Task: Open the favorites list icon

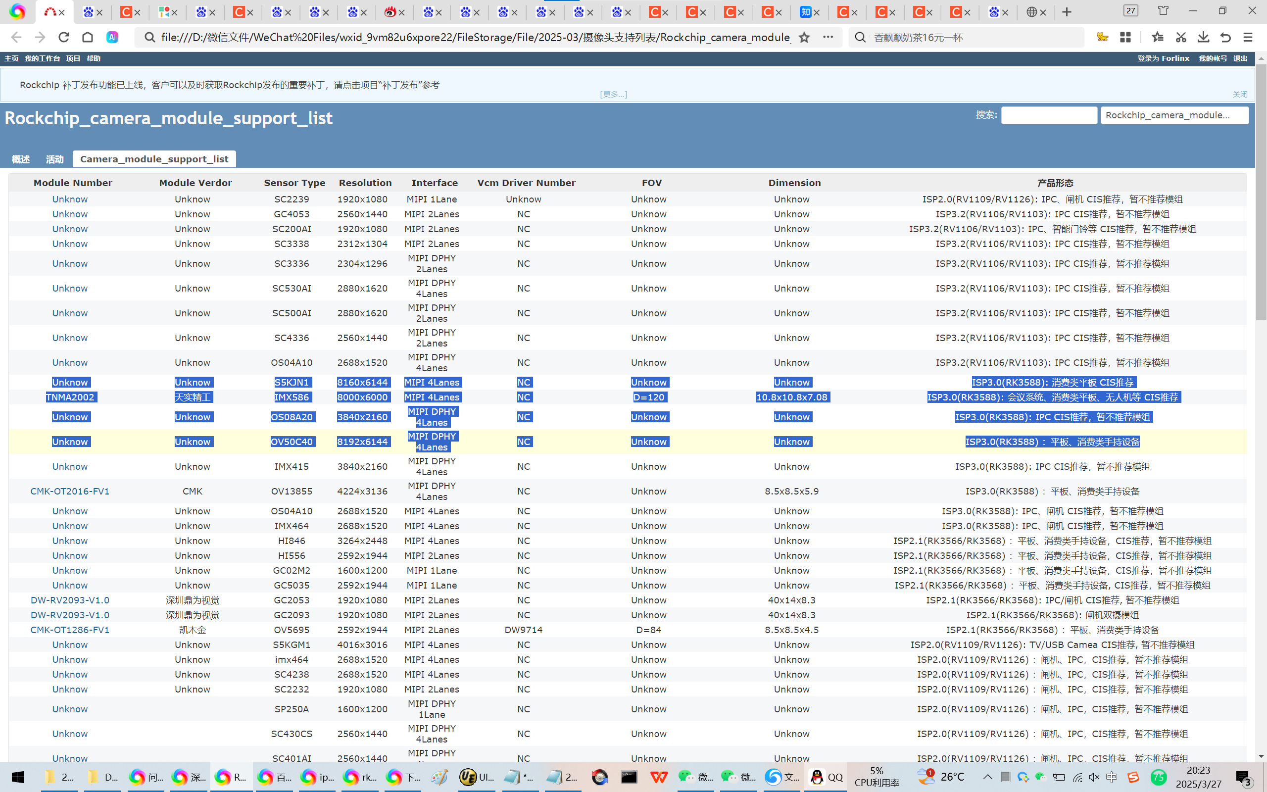Action: (x=1158, y=37)
